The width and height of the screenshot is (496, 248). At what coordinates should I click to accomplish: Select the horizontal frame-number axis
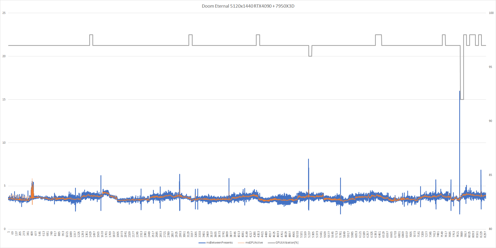coord(248,233)
